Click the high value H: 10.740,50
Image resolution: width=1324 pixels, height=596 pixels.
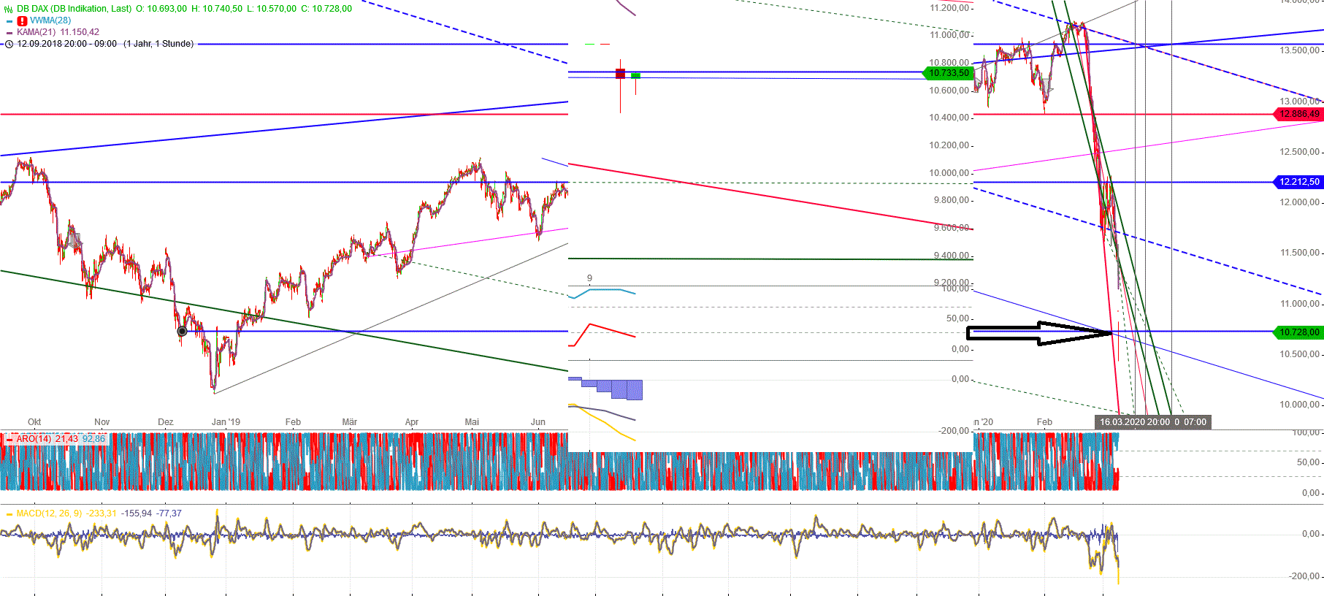click(x=217, y=9)
